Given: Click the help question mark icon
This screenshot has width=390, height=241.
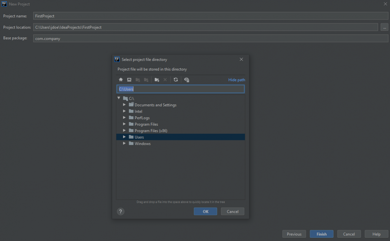Looking at the screenshot, I should click(121, 211).
